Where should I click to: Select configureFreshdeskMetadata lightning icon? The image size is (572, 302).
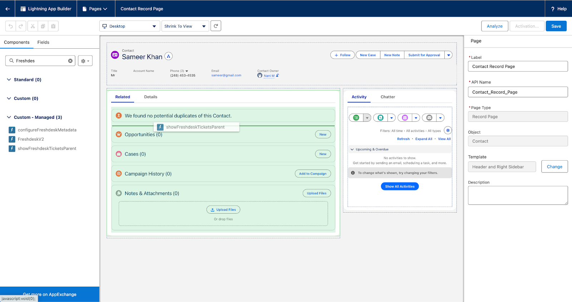point(12,130)
